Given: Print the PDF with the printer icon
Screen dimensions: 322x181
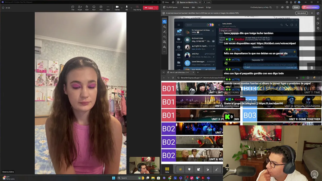Looking at the screenshot, I should (287, 7).
